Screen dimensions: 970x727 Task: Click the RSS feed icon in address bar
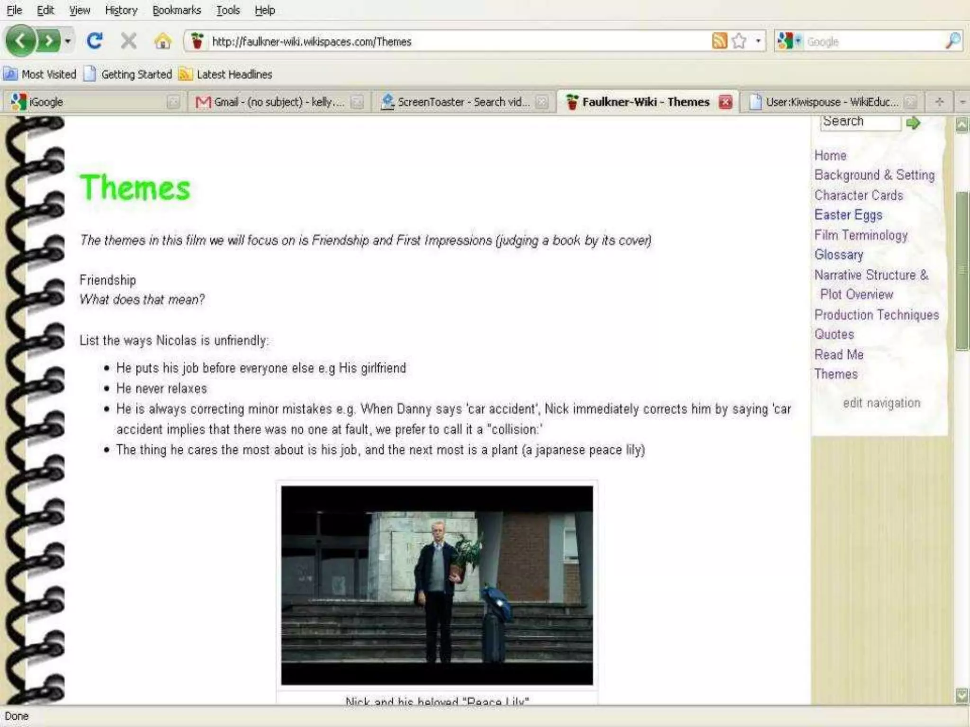pyautogui.click(x=719, y=41)
